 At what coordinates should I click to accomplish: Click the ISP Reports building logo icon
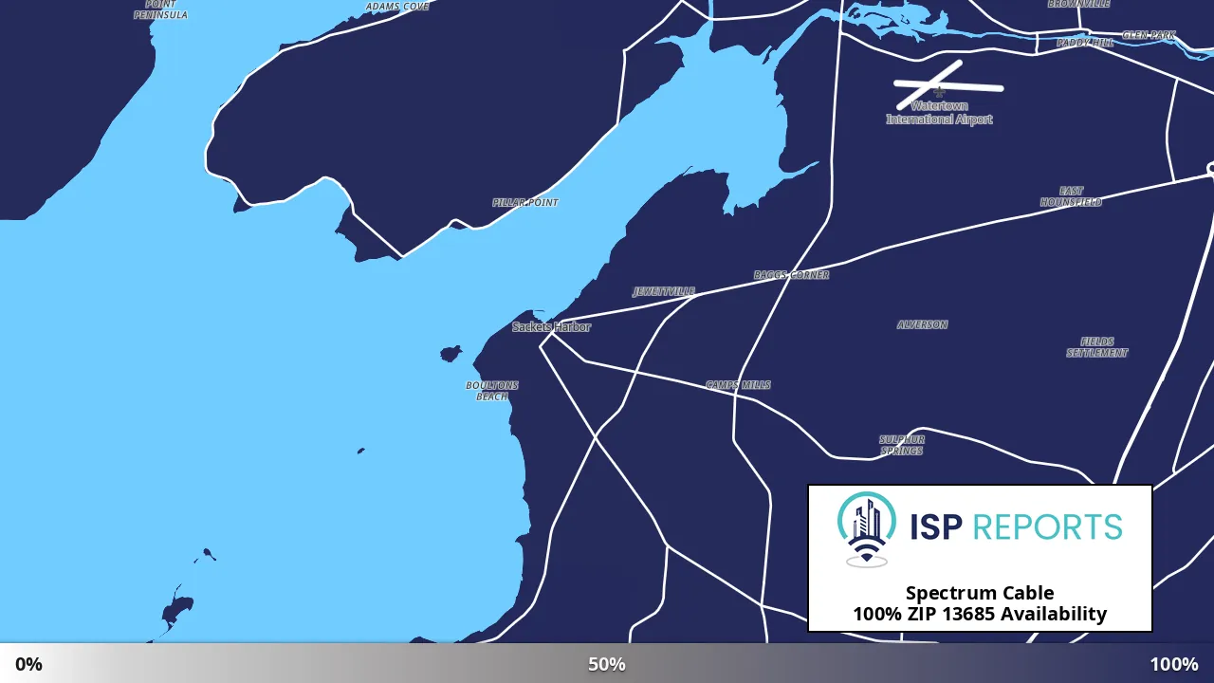867,529
